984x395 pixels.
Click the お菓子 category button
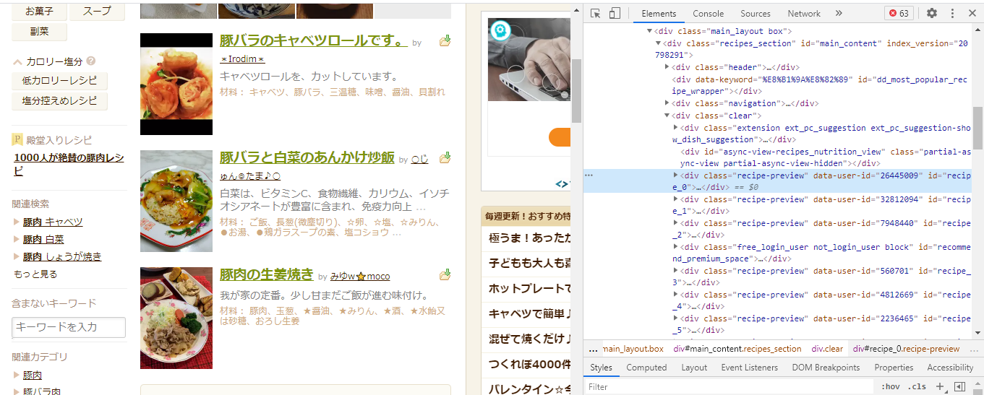[40, 12]
